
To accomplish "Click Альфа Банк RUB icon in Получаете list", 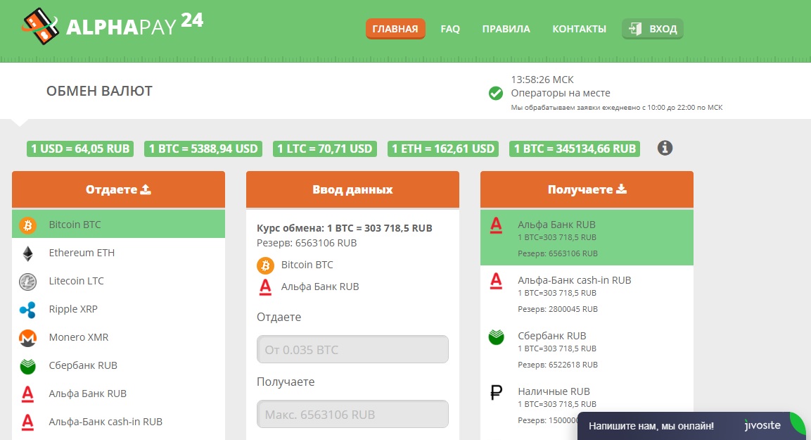I will coord(496,225).
